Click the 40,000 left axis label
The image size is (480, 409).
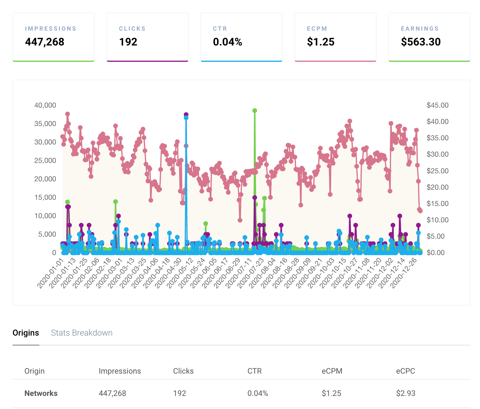[45, 106]
